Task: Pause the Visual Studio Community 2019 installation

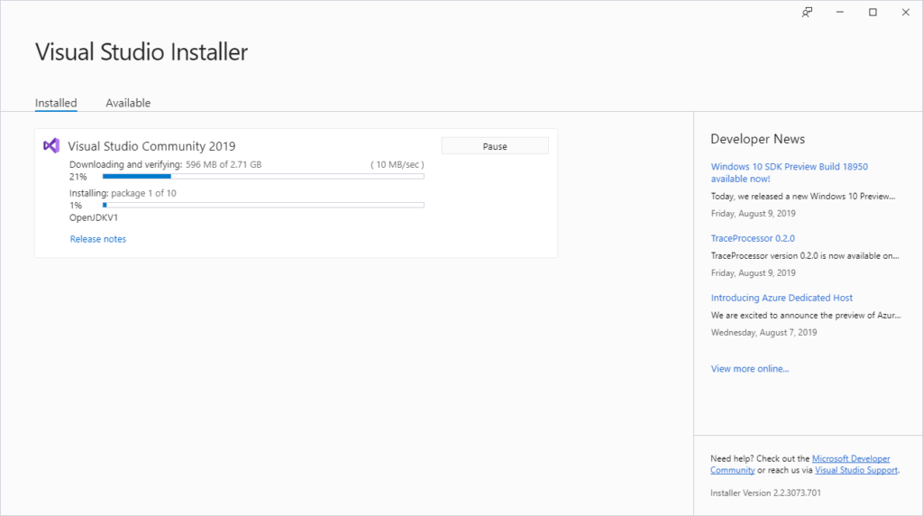Action: tap(495, 146)
